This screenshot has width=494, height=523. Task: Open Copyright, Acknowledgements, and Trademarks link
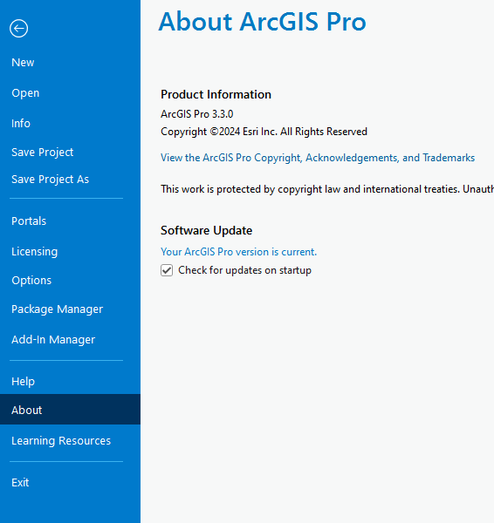318,158
